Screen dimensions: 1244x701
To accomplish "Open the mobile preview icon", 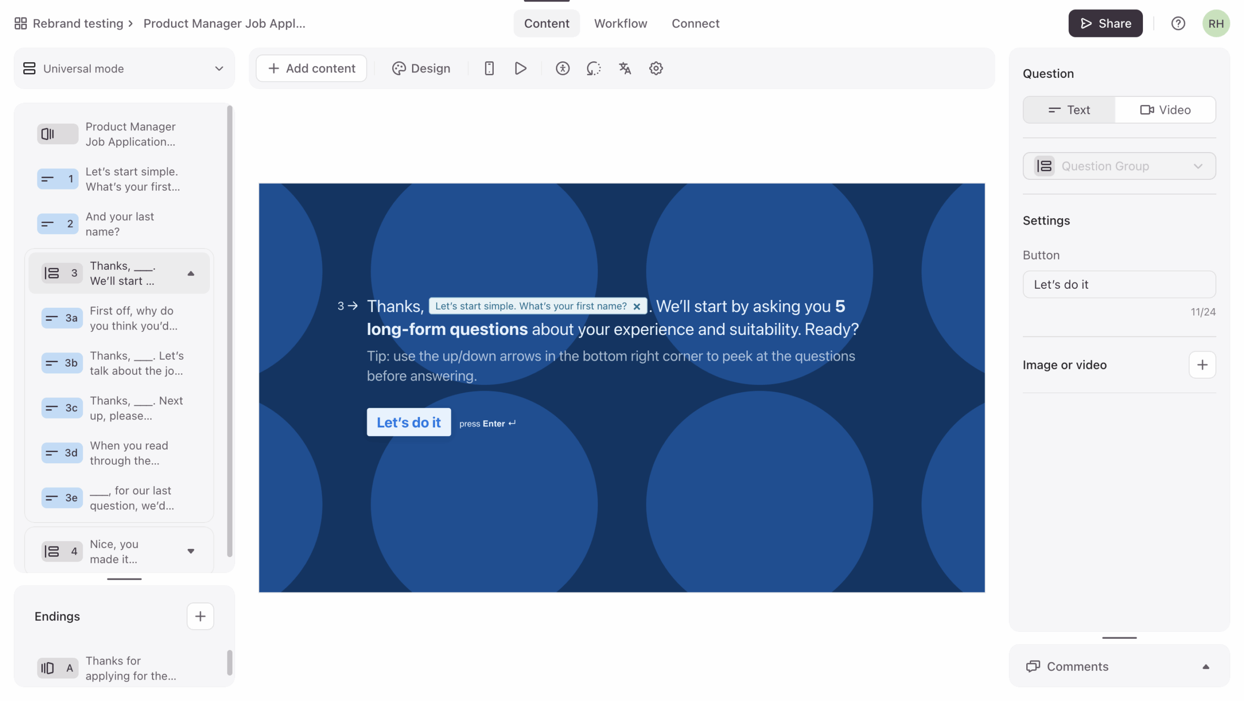I will [489, 69].
